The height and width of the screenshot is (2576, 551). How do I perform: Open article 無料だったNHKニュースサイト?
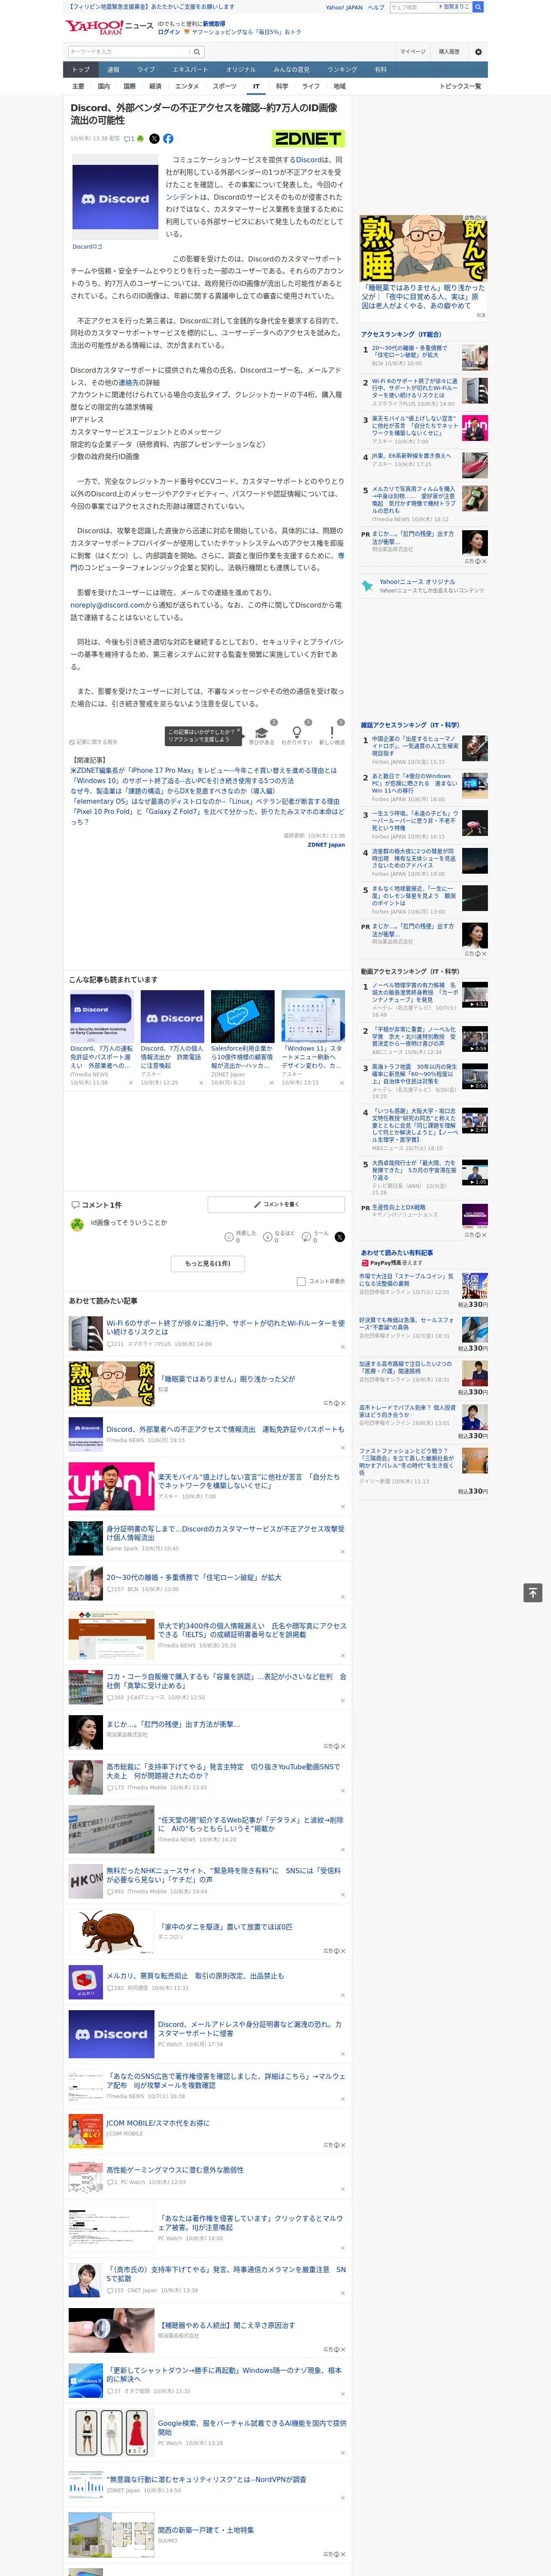pos(224,1874)
